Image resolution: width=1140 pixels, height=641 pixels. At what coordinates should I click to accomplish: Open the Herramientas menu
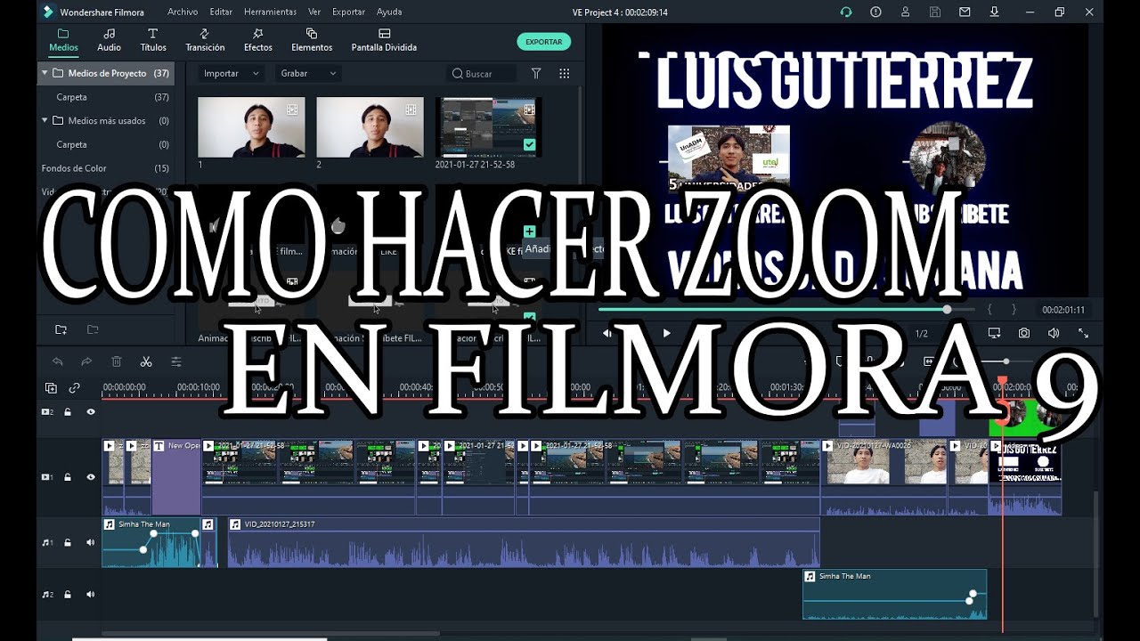[x=270, y=12]
